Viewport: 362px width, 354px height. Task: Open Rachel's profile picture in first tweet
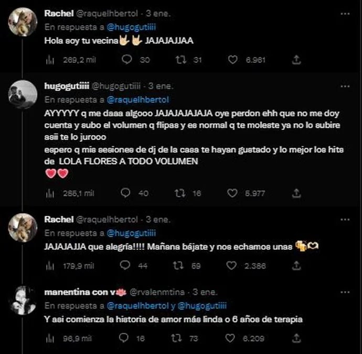coord(23,22)
